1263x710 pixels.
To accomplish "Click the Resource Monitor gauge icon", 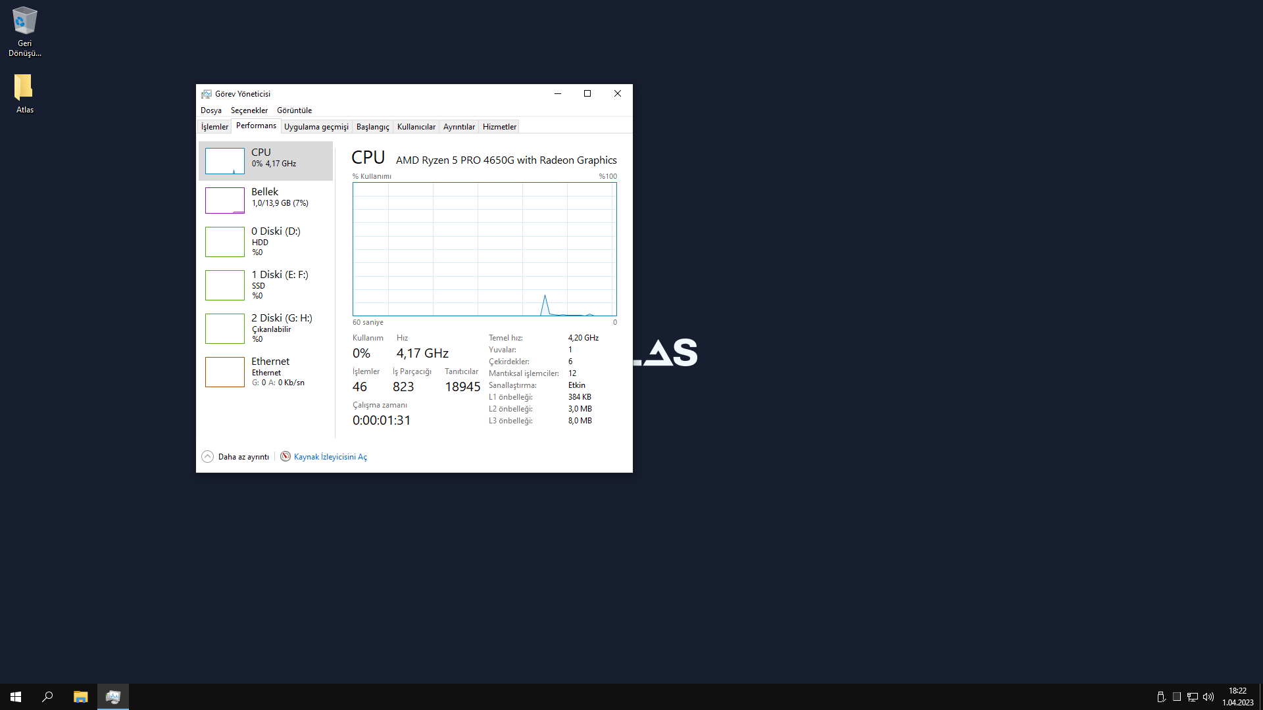I will click(285, 457).
